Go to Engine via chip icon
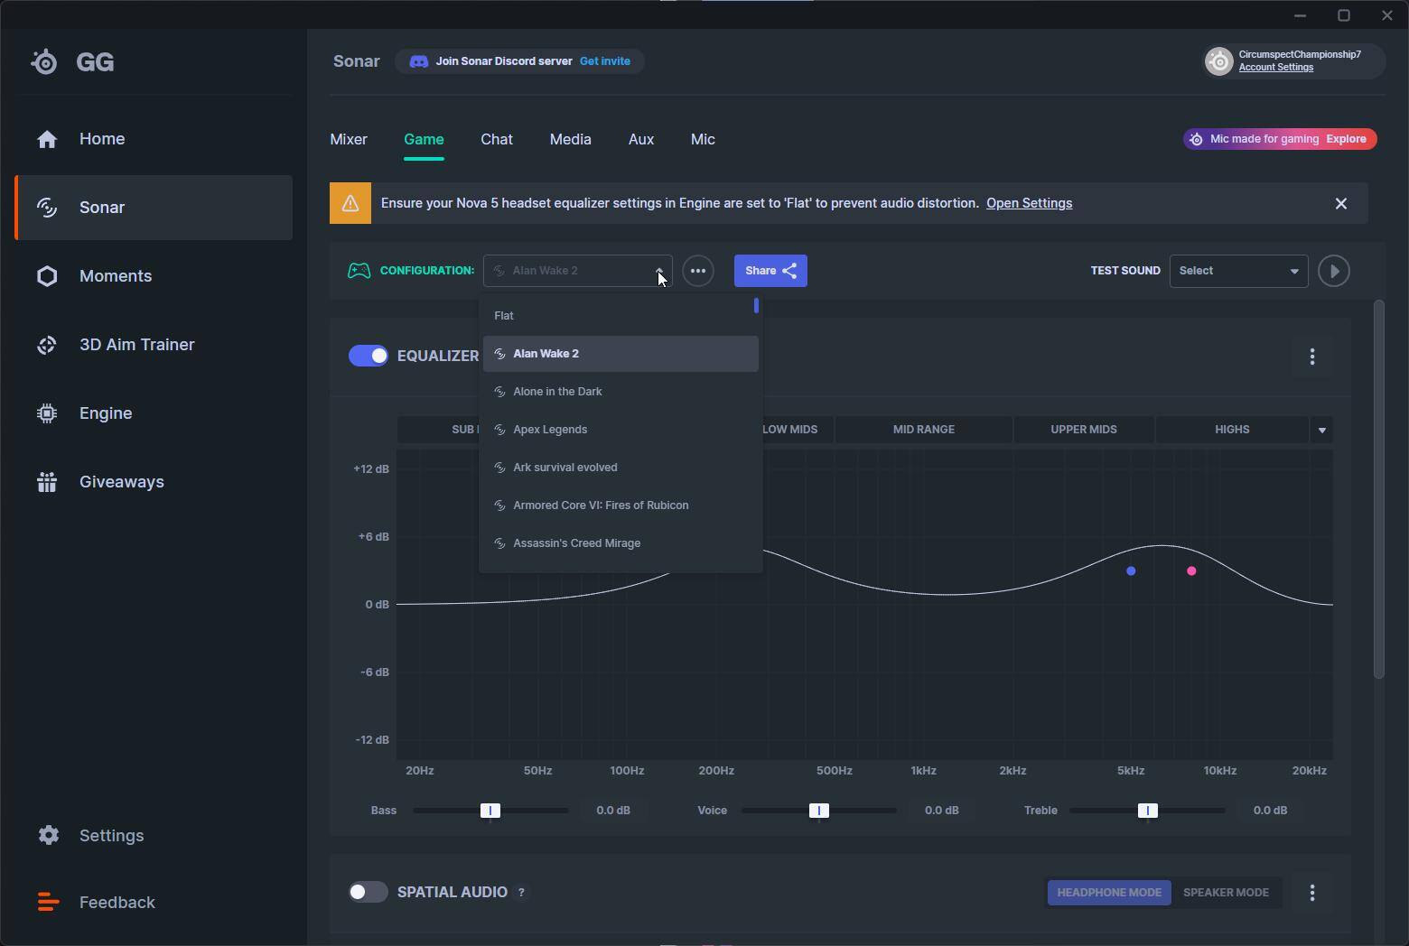 (47, 413)
